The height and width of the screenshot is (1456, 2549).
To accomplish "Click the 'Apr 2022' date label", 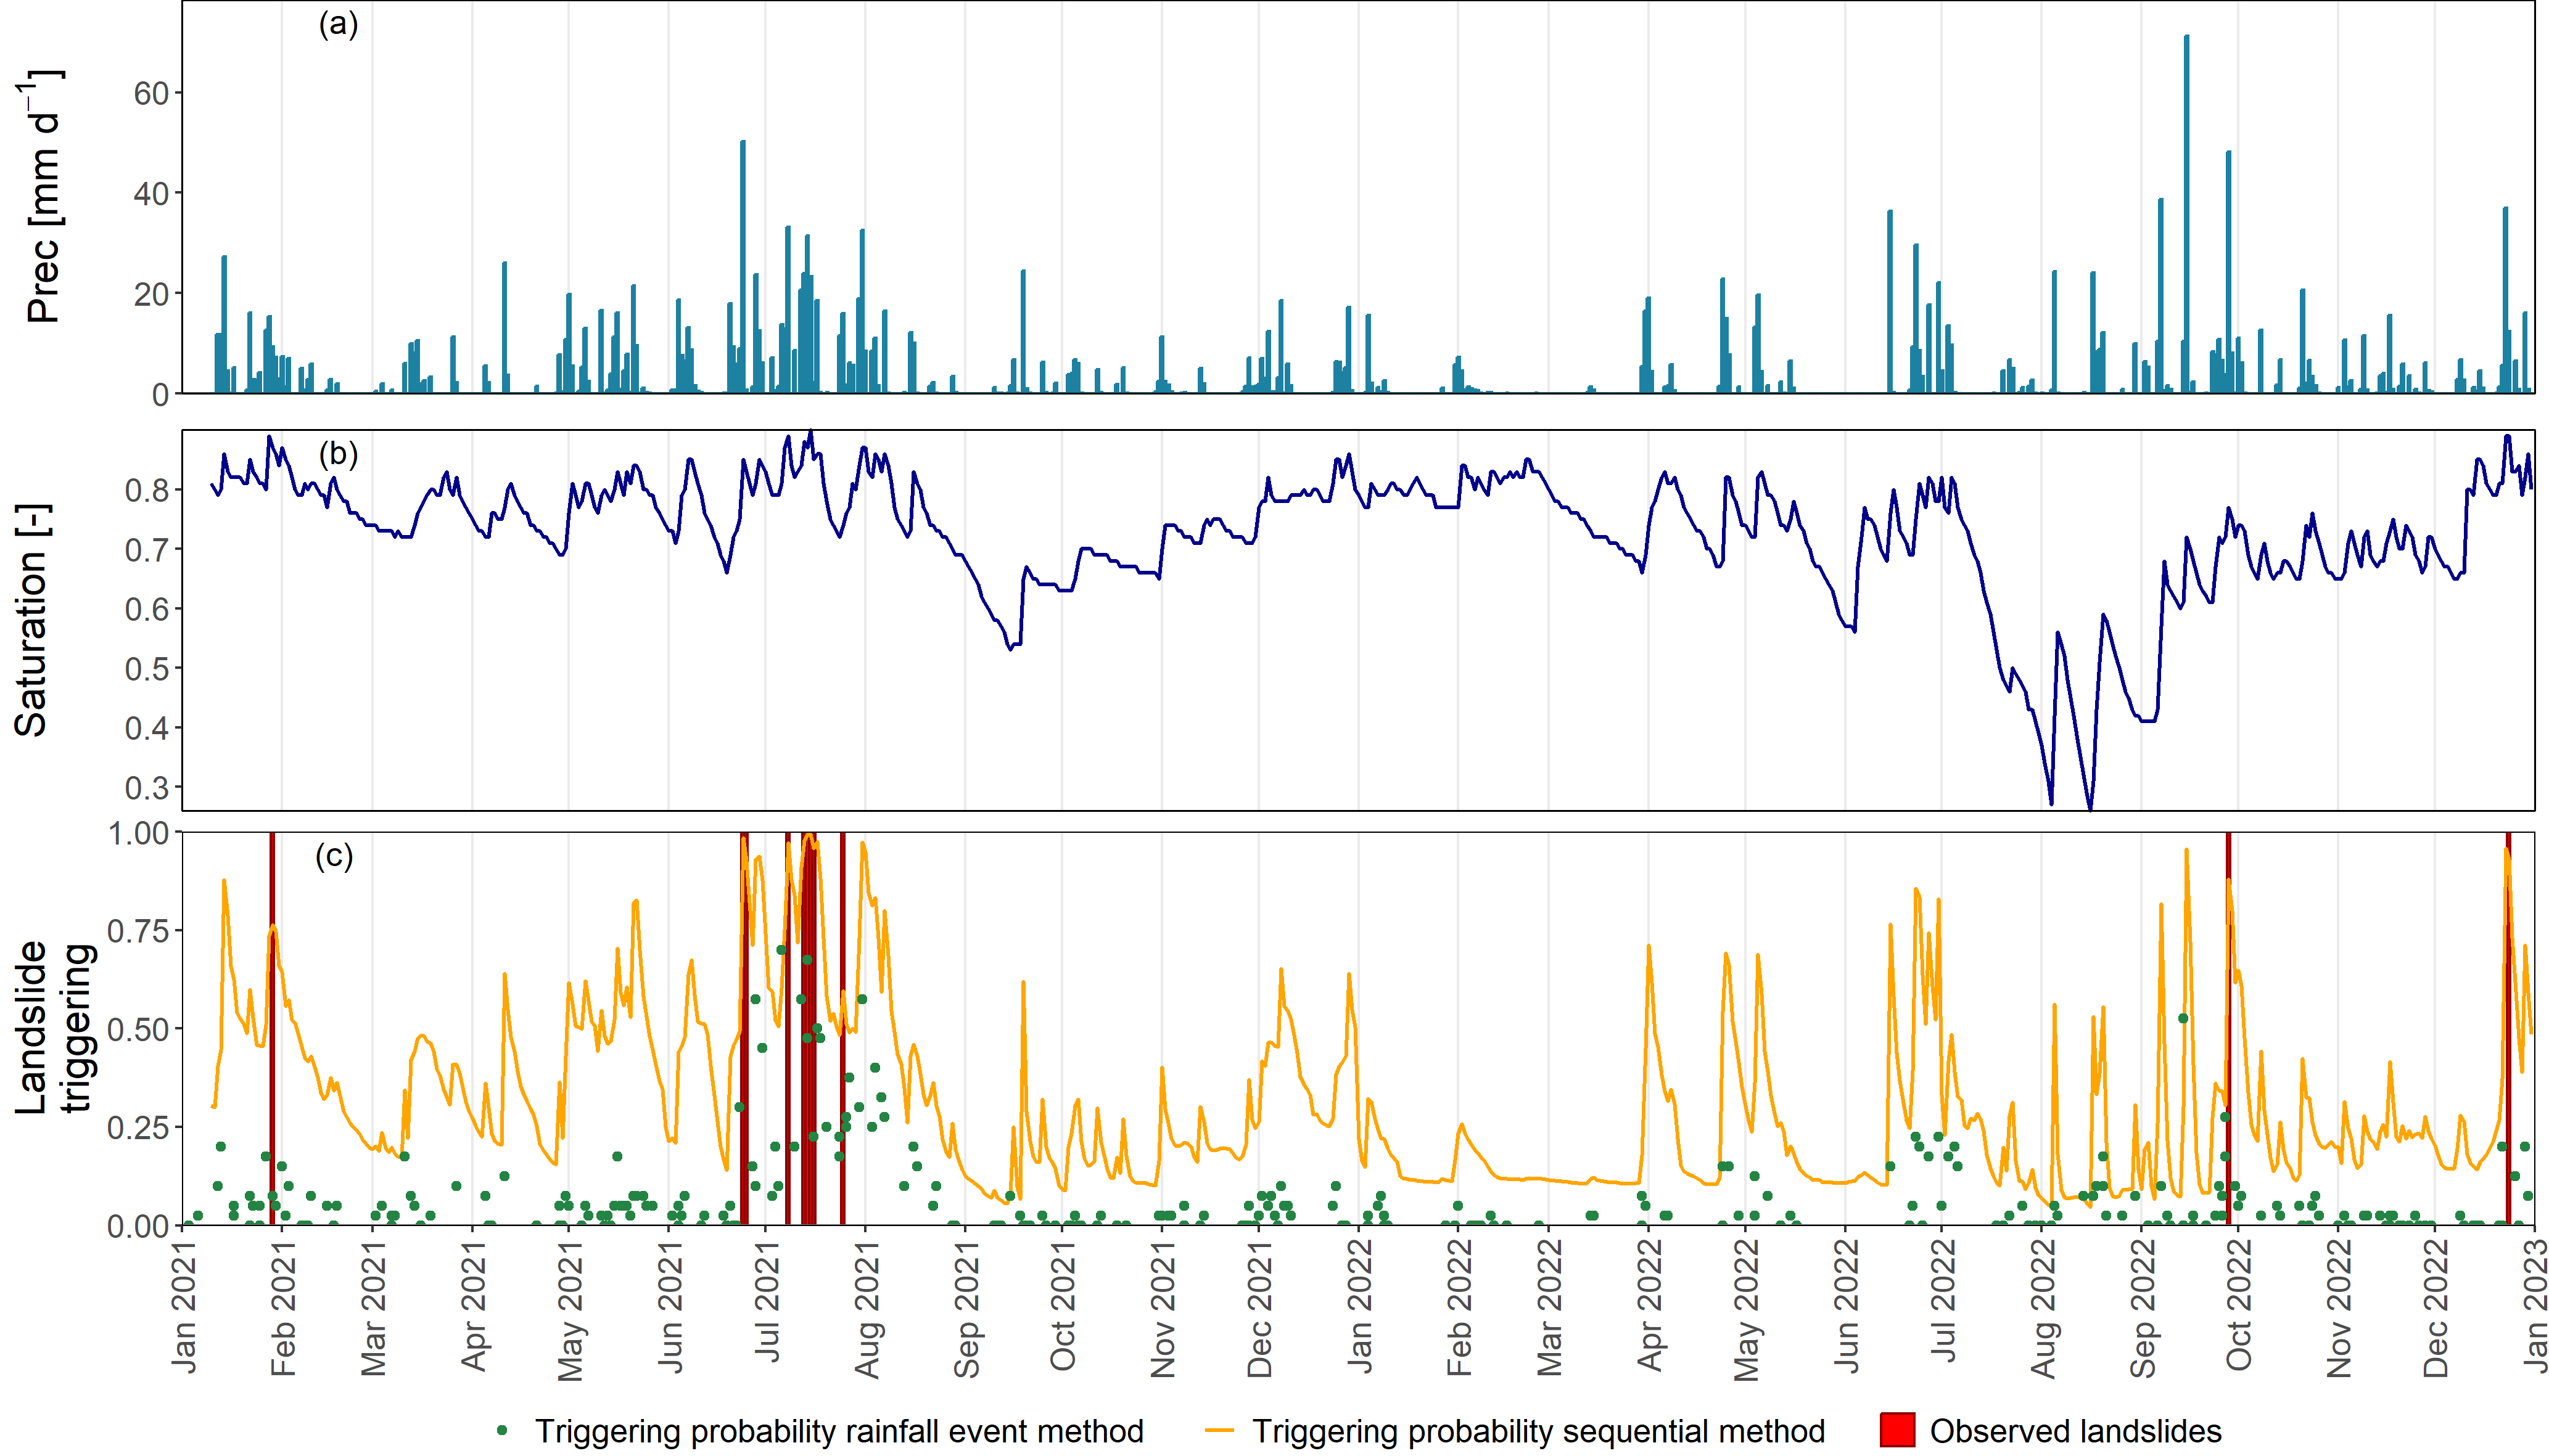I will pos(1649,1305).
